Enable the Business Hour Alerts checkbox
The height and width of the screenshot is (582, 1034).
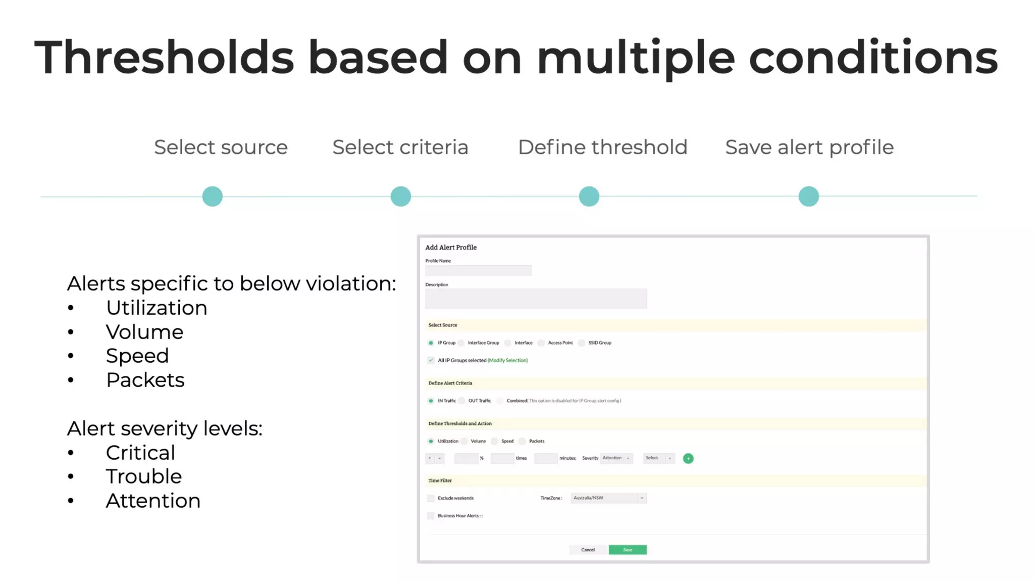[x=431, y=516]
